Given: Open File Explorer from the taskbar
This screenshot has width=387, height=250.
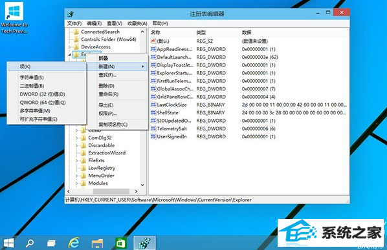Looking at the screenshot, I should (97, 244).
